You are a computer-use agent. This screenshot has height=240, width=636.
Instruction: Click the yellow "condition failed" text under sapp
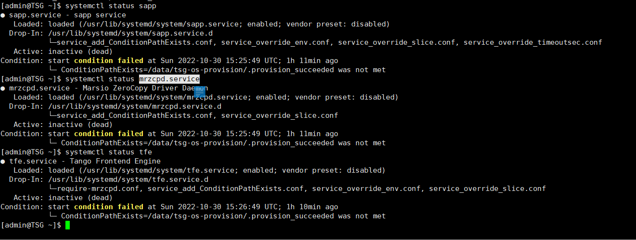point(108,61)
